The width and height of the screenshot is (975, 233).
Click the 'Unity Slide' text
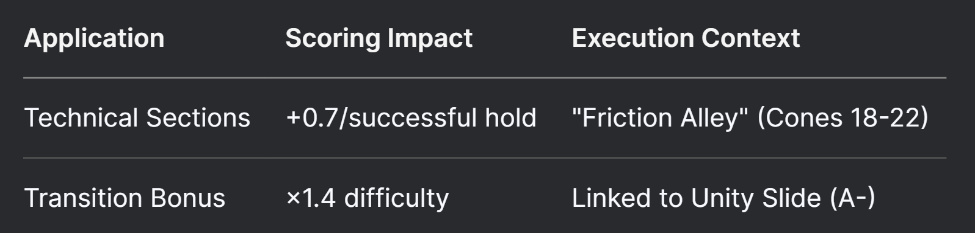(756, 198)
